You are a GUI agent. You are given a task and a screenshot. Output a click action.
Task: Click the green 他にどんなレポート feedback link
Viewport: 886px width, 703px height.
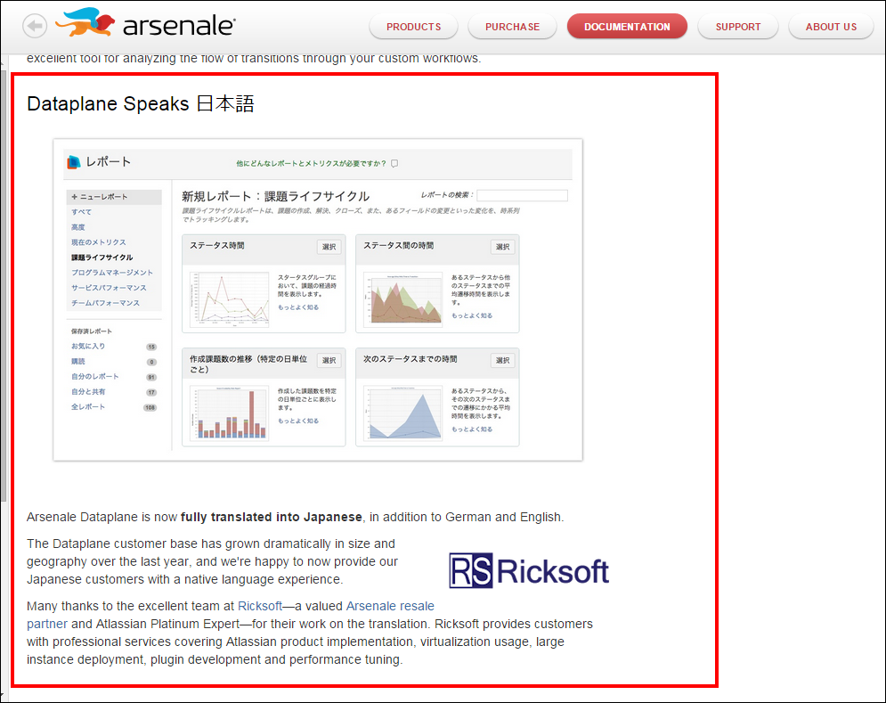point(311,163)
